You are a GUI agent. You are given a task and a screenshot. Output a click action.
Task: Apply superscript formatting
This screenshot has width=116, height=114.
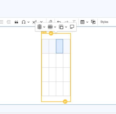[x=34, y=22]
